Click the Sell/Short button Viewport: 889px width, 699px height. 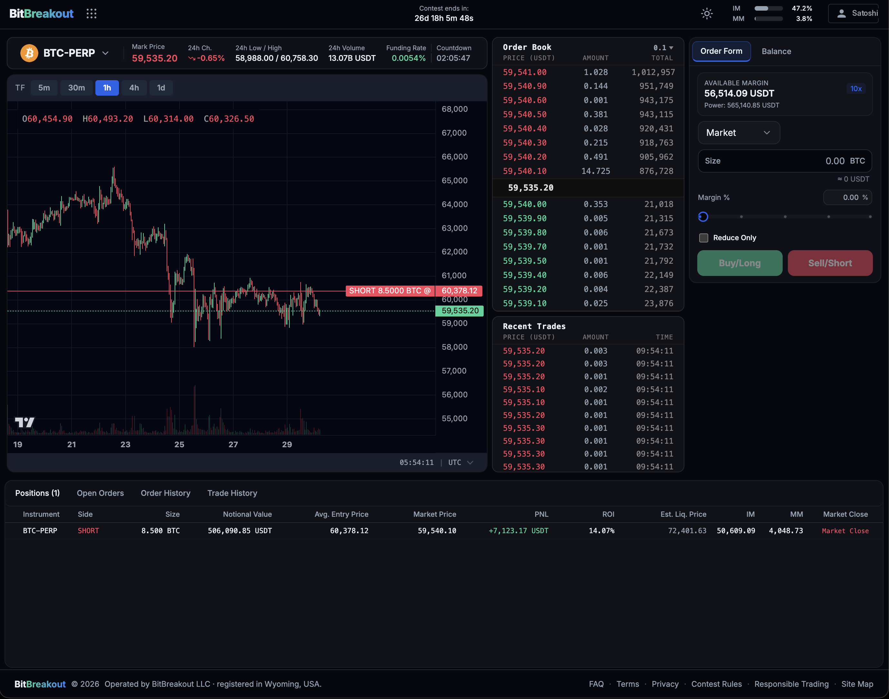point(830,263)
